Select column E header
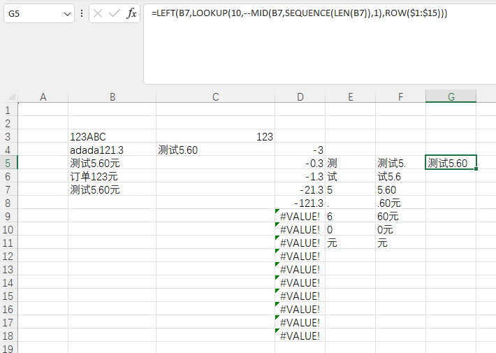The height and width of the screenshot is (353, 496). coord(351,96)
